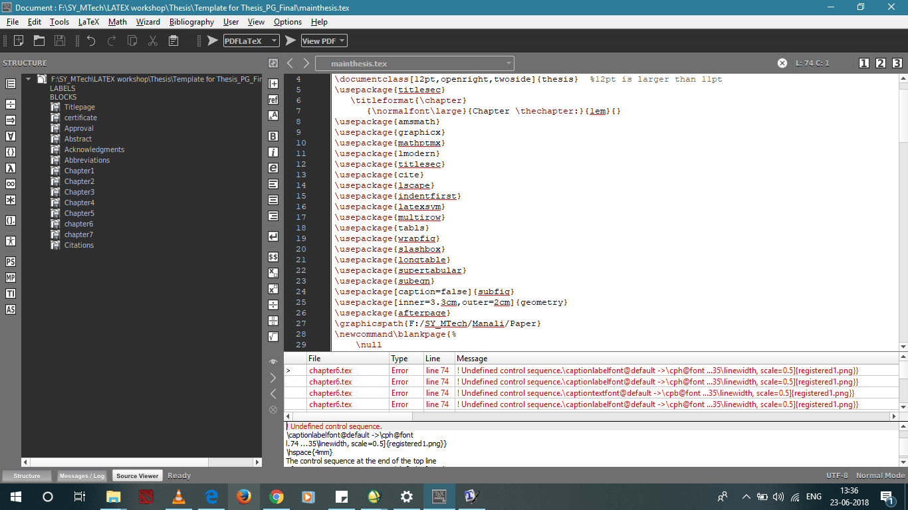Viewport: 908px width, 510px height.
Task: Open the Bibliography menu
Action: tap(191, 22)
